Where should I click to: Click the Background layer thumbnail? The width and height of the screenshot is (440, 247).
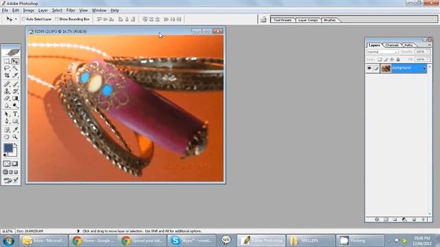[386, 68]
